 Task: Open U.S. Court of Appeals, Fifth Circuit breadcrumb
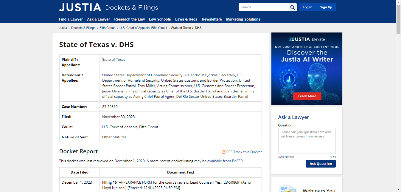coord(143,28)
